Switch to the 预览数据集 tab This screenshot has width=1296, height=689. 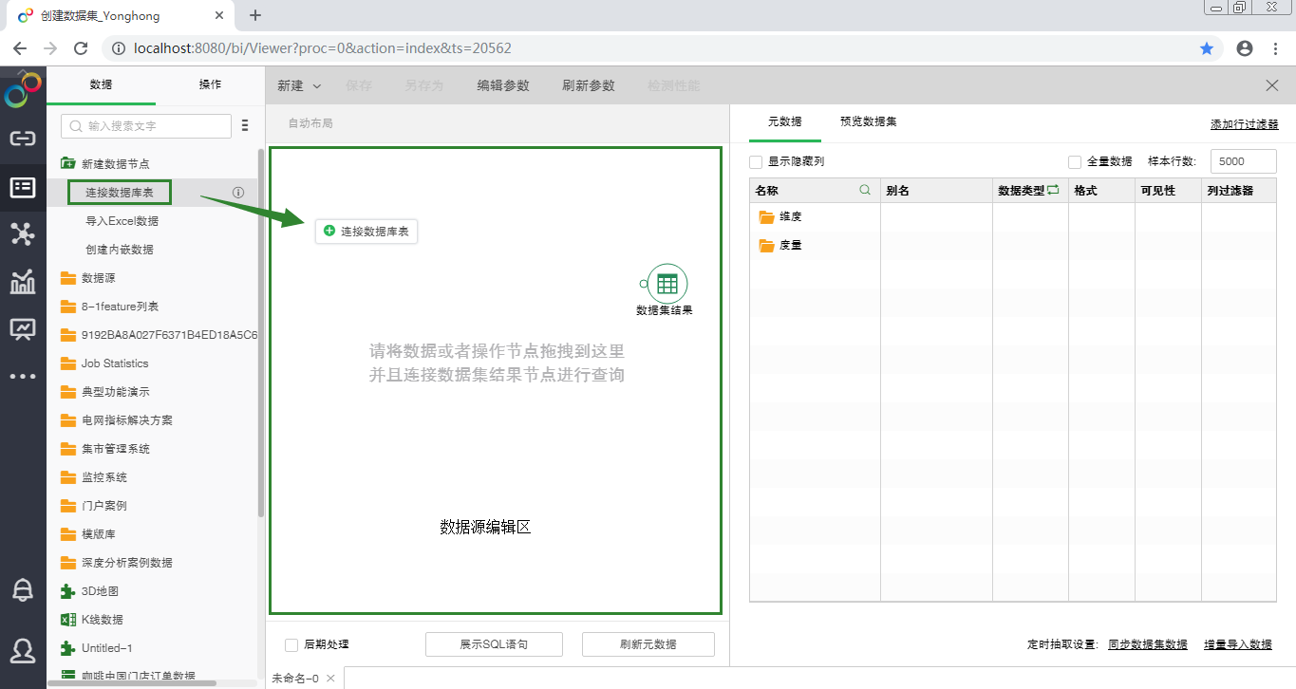coord(868,122)
